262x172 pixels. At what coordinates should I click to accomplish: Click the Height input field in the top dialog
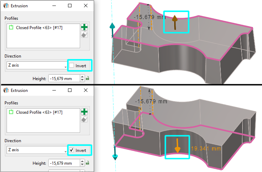click(x=64, y=78)
